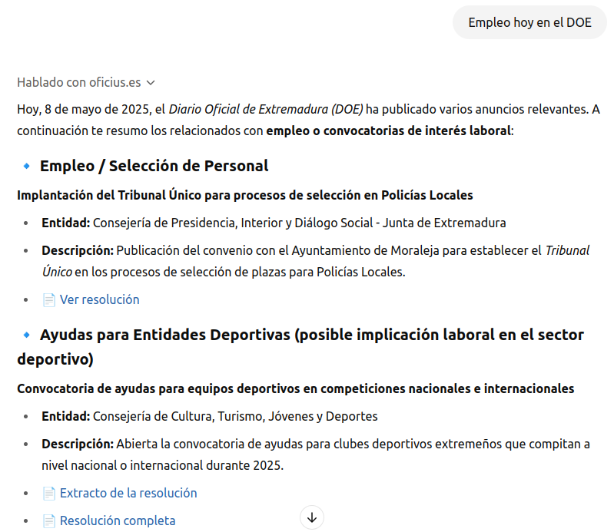Click 'Hoy, 8 de mayo de 2025' text
Screen dimensions: 614x532
pyautogui.click(x=84, y=109)
